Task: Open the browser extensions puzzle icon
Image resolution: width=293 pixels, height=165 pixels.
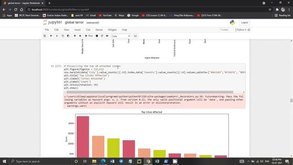Action: [277, 10]
